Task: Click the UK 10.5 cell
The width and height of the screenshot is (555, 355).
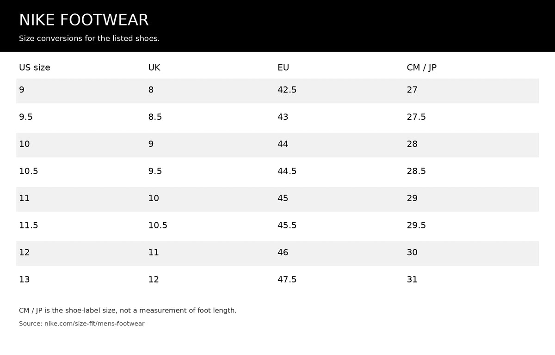Action: click(x=210, y=225)
